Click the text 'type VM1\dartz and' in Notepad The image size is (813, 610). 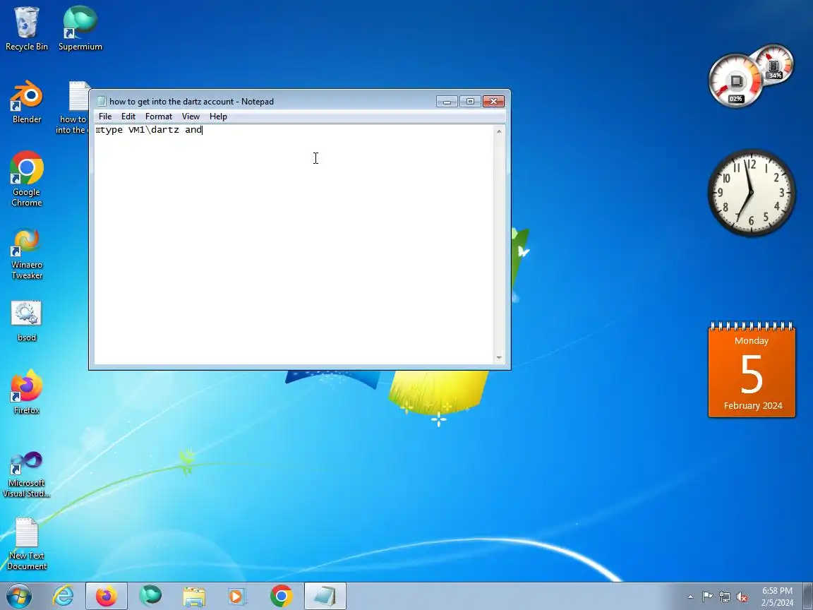(x=150, y=130)
